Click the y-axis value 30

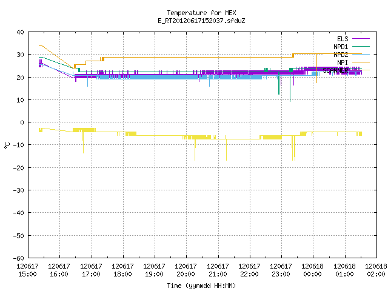coord(20,55)
